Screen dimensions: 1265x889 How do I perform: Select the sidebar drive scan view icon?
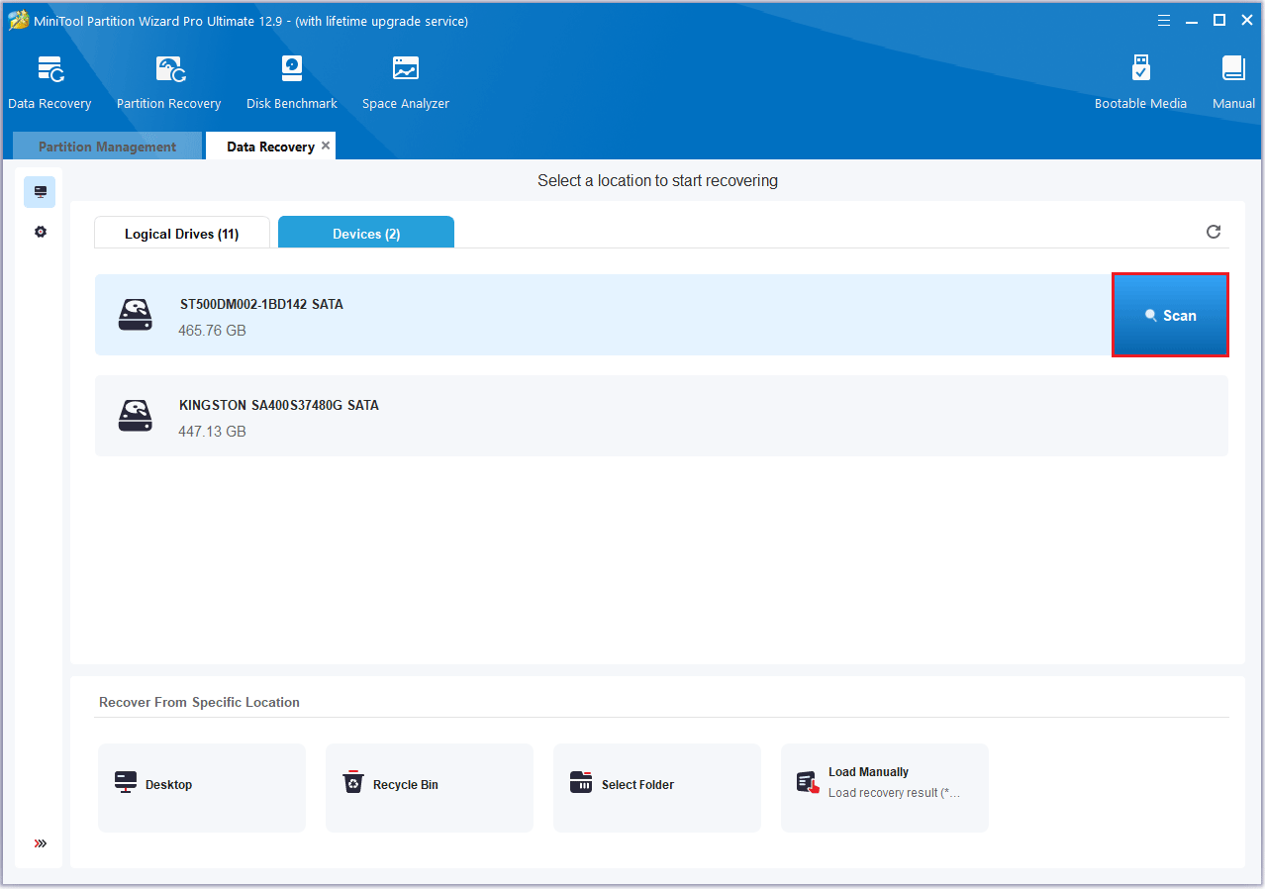point(40,192)
